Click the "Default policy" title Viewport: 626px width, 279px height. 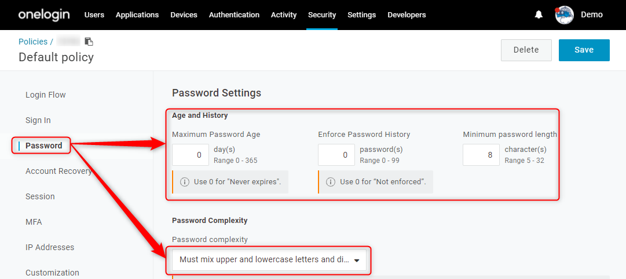pyautogui.click(x=56, y=57)
